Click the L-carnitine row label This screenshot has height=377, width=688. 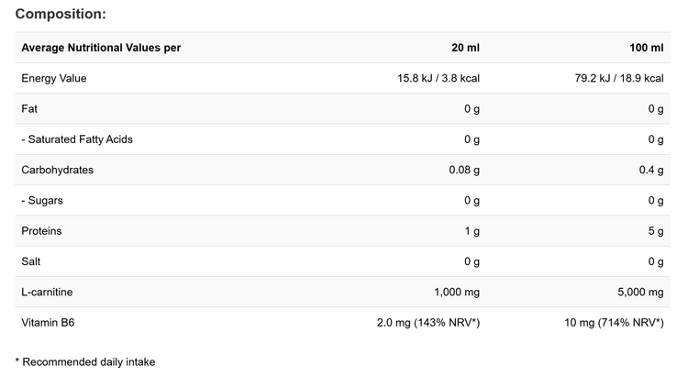click(47, 292)
